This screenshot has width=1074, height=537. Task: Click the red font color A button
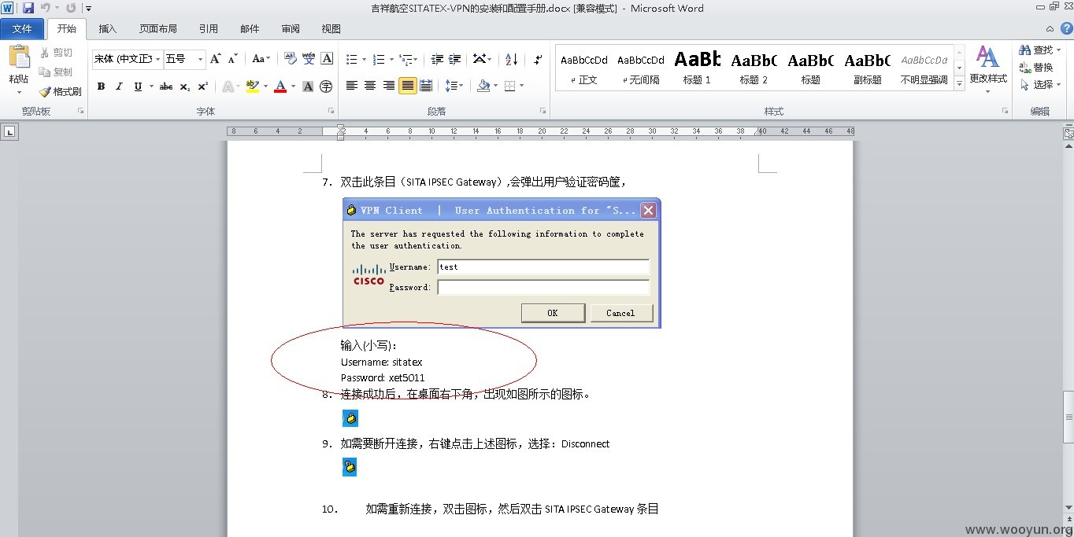click(x=280, y=86)
